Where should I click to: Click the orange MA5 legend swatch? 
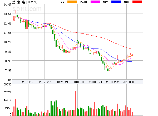coord(72,2)
